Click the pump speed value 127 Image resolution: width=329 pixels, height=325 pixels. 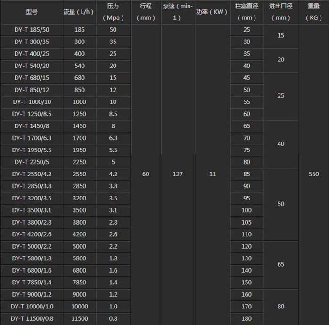coord(178,174)
